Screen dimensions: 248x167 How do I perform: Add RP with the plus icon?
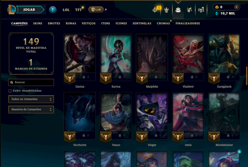point(236,7)
